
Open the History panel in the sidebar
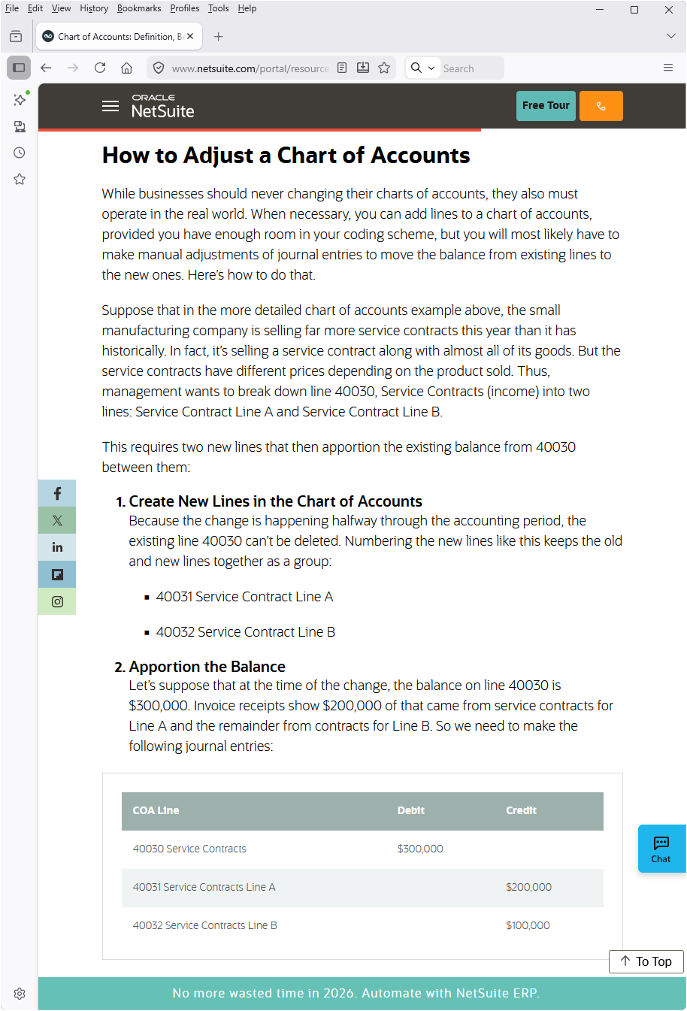tap(20, 153)
